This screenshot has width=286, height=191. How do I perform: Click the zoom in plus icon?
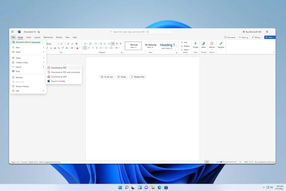240,162
